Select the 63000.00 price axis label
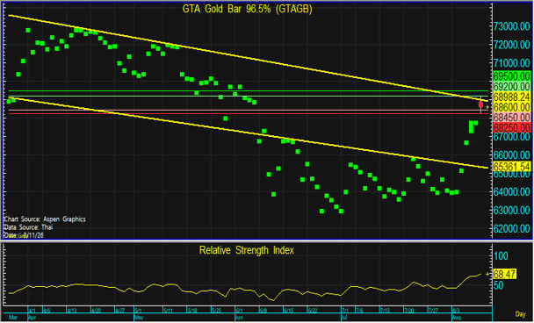The image size is (534, 323). (512, 211)
